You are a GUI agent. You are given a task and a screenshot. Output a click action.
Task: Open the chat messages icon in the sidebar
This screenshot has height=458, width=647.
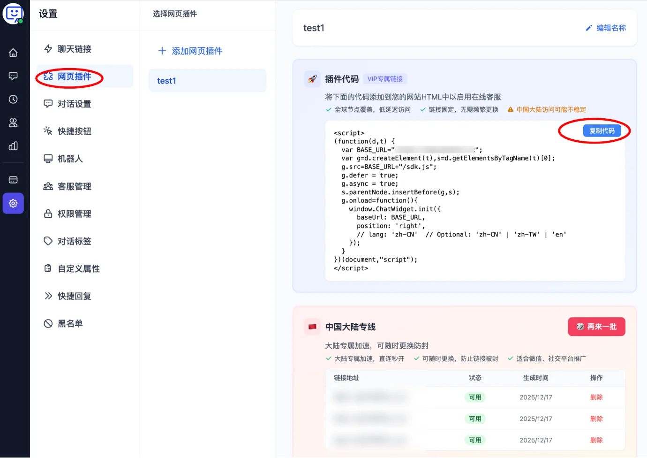13,76
